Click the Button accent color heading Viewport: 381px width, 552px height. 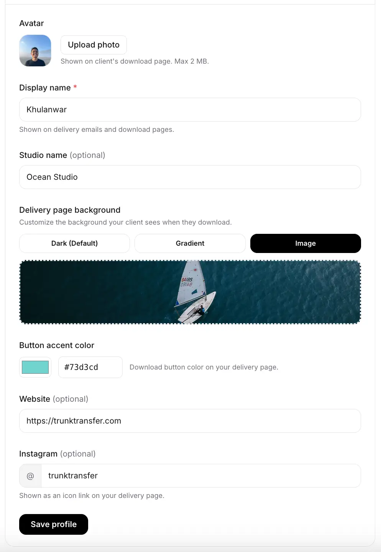click(x=57, y=345)
